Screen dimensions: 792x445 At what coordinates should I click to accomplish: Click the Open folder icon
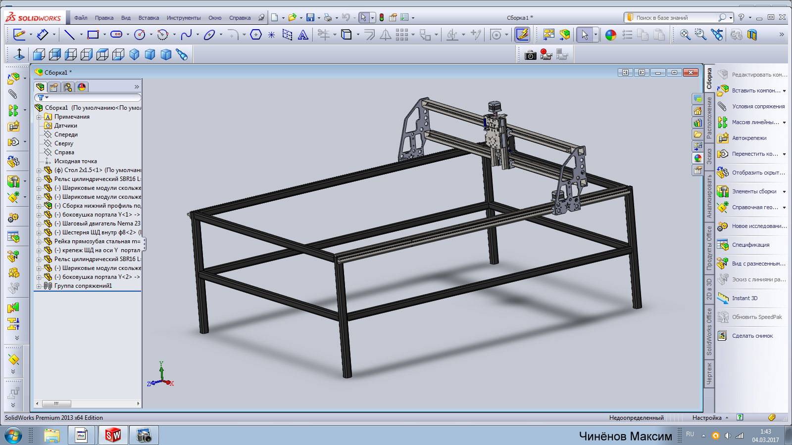coord(292,17)
